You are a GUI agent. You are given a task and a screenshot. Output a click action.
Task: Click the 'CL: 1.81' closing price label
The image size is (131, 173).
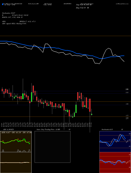tap(48, 5)
